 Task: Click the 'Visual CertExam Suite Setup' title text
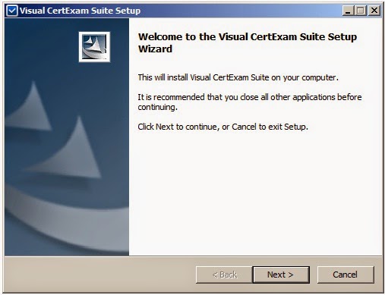(80, 11)
